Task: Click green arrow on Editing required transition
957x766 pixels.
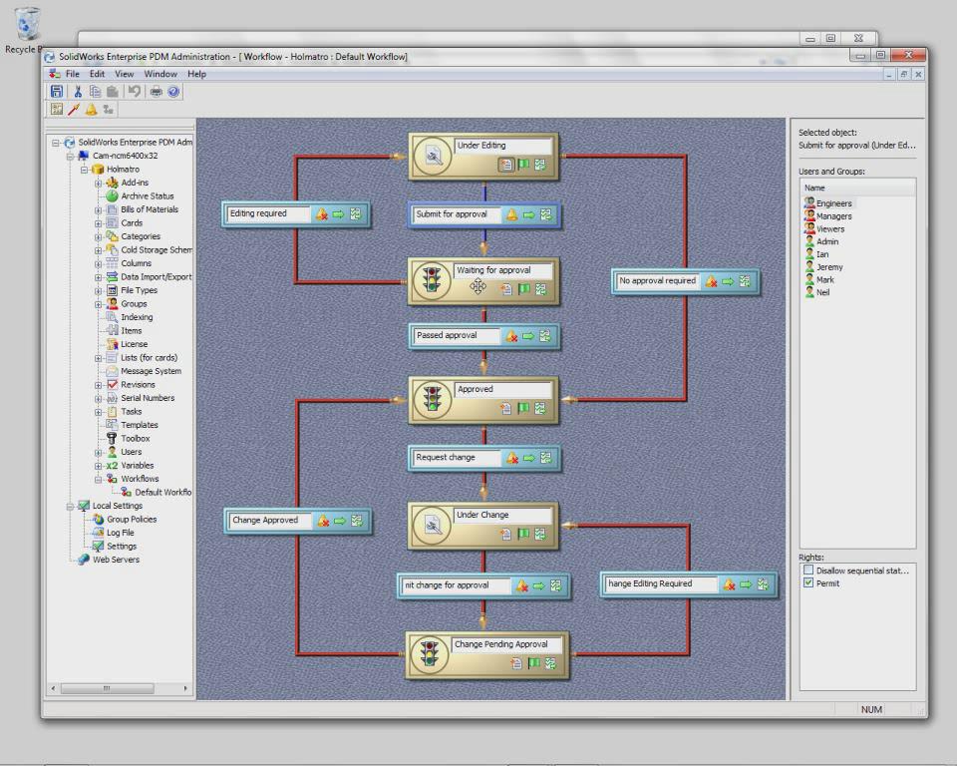Action: click(x=339, y=213)
